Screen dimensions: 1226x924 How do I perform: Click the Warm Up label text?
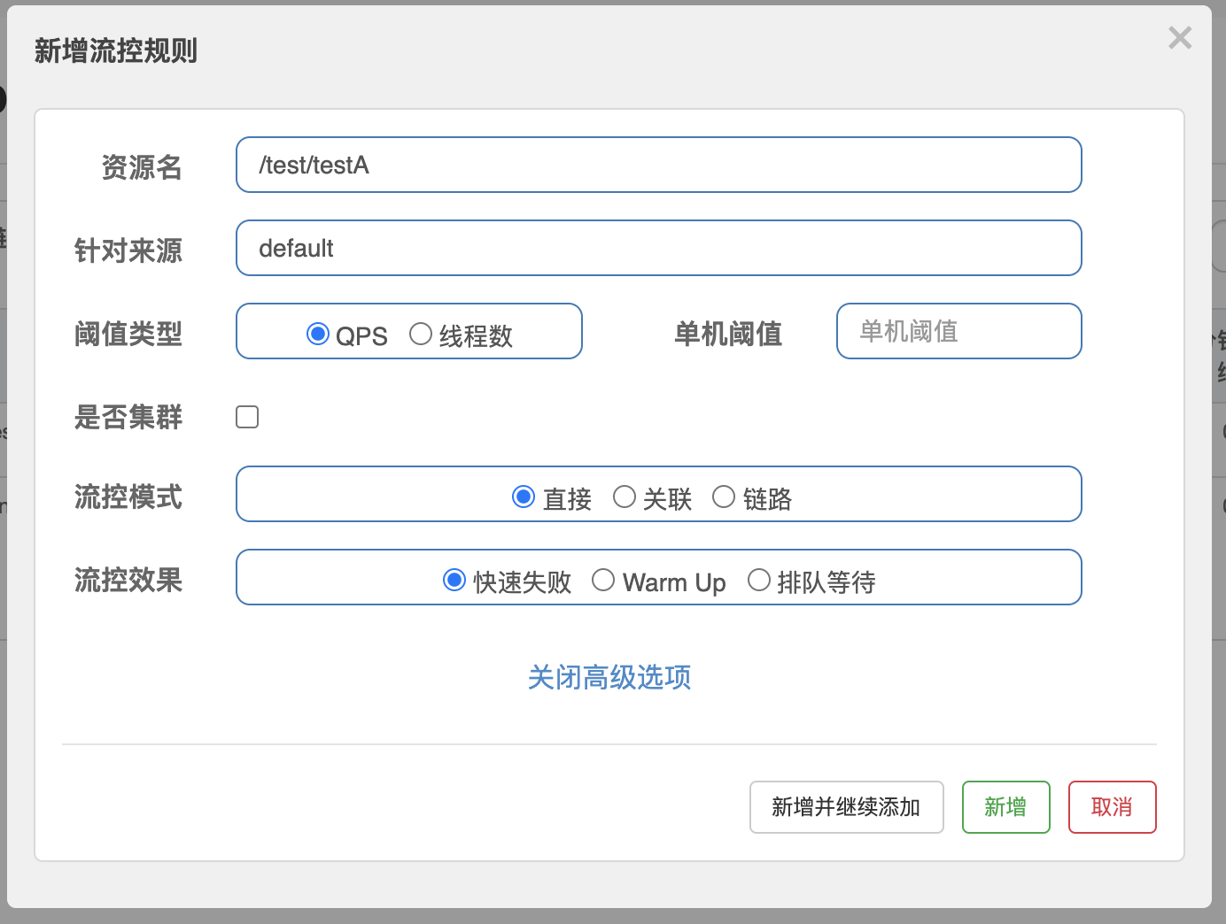point(674,582)
